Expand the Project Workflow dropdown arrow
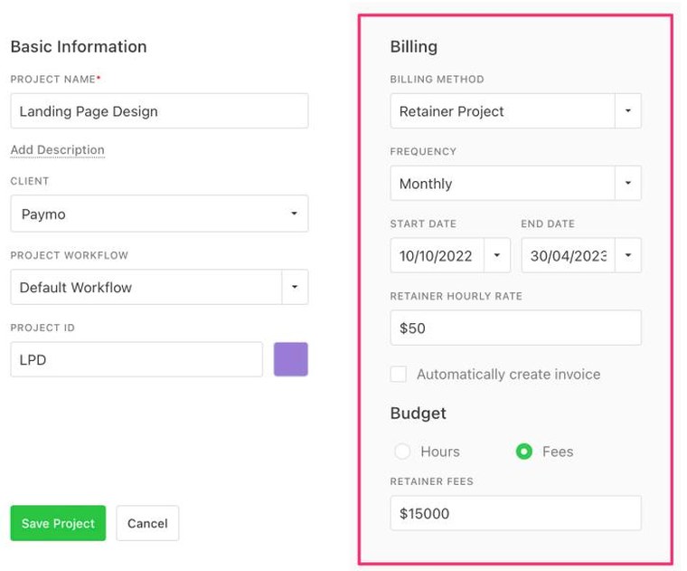The width and height of the screenshot is (687, 571). [295, 287]
